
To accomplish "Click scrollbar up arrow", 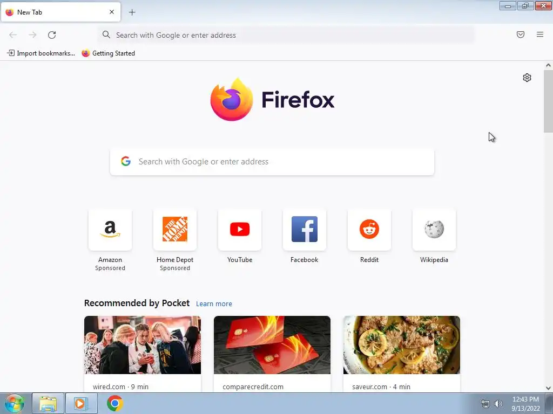I will click(x=548, y=65).
